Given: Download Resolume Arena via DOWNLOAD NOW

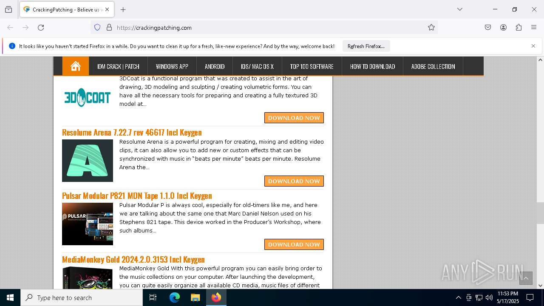Looking at the screenshot, I should click(294, 181).
